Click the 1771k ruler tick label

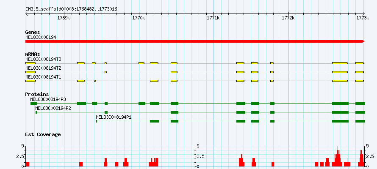point(213,18)
